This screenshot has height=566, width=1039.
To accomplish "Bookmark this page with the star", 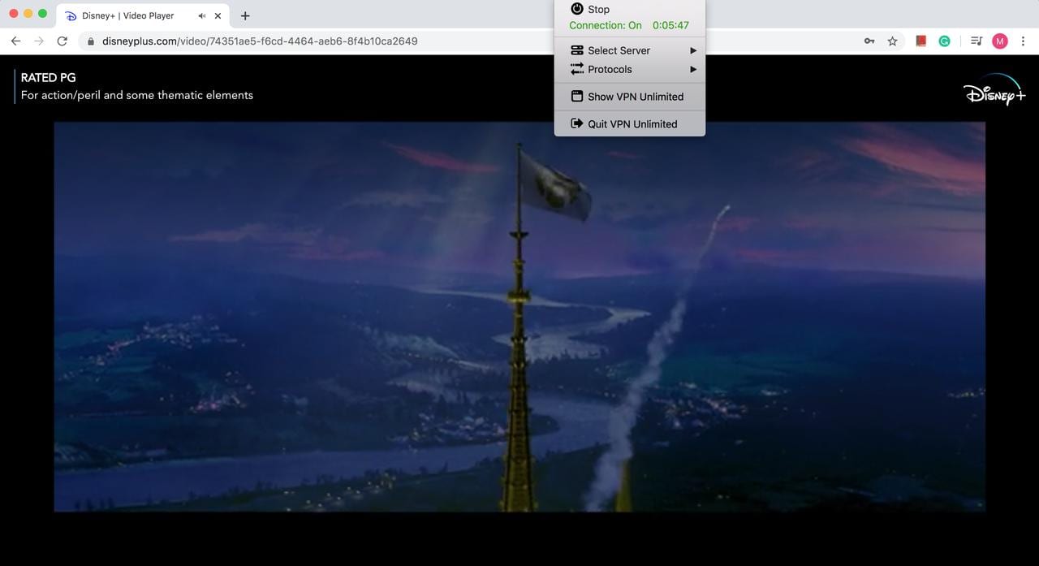I will tap(893, 41).
